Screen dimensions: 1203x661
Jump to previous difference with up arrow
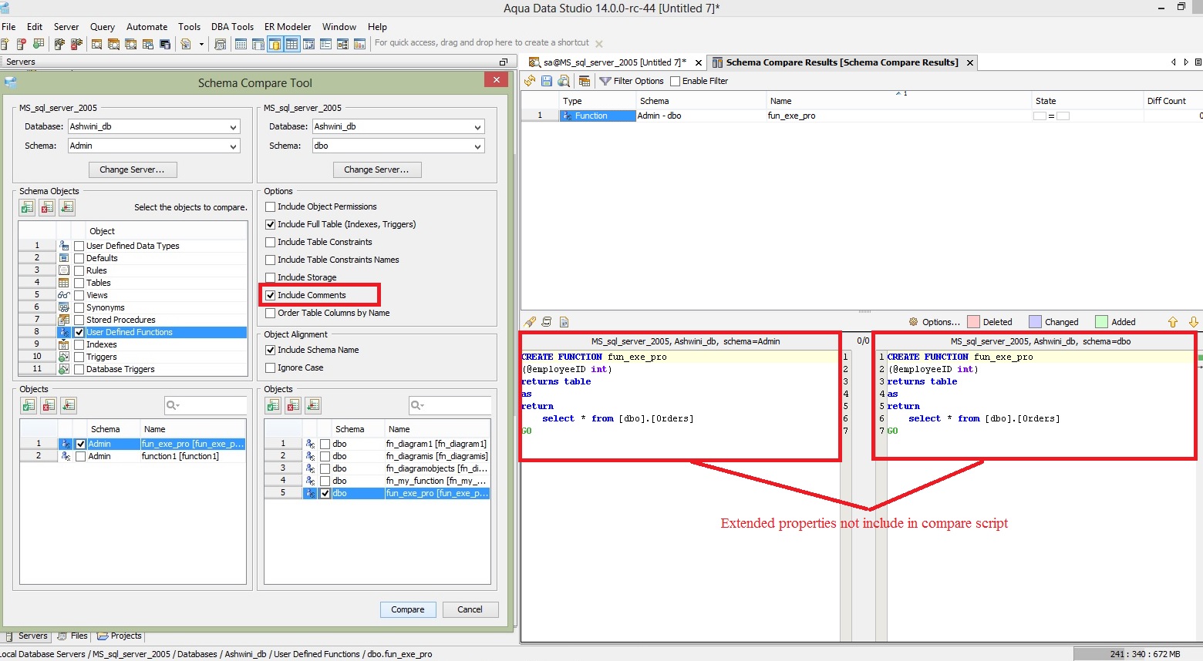click(1173, 322)
